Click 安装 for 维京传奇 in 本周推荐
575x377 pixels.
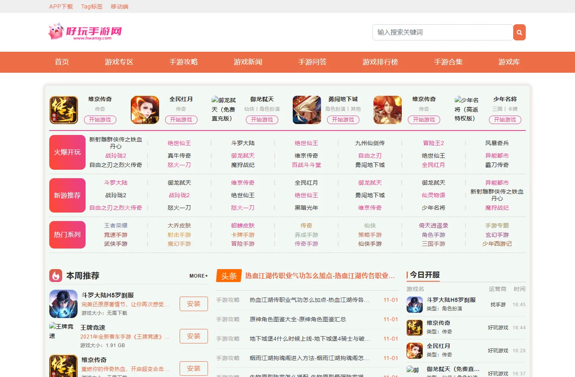[194, 369]
